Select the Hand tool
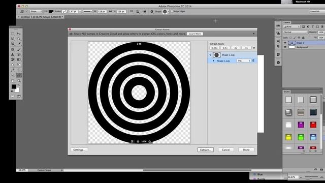Viewport: 325px width, 183px height. click(x=13, y=81)
